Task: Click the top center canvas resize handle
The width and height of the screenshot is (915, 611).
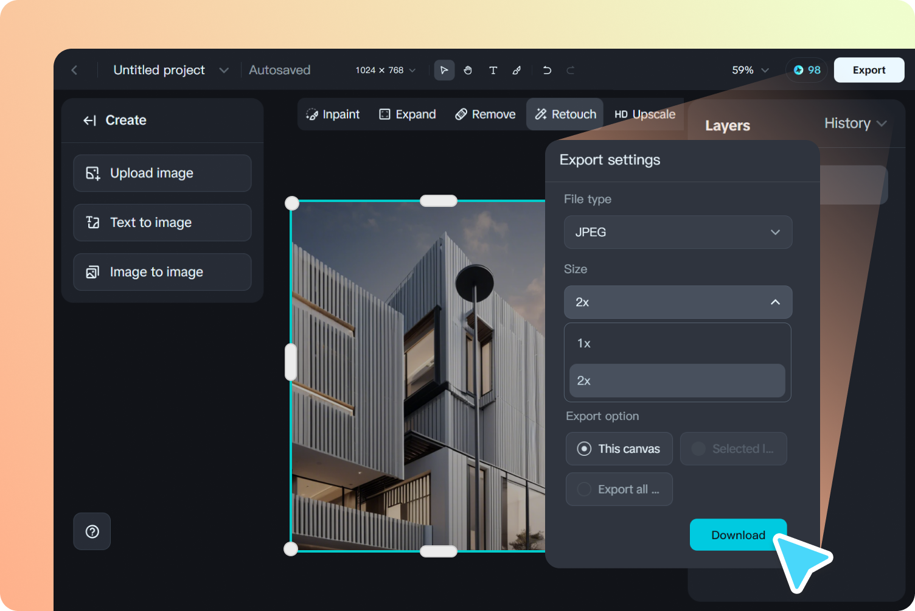Action: [x=439, y=201]
